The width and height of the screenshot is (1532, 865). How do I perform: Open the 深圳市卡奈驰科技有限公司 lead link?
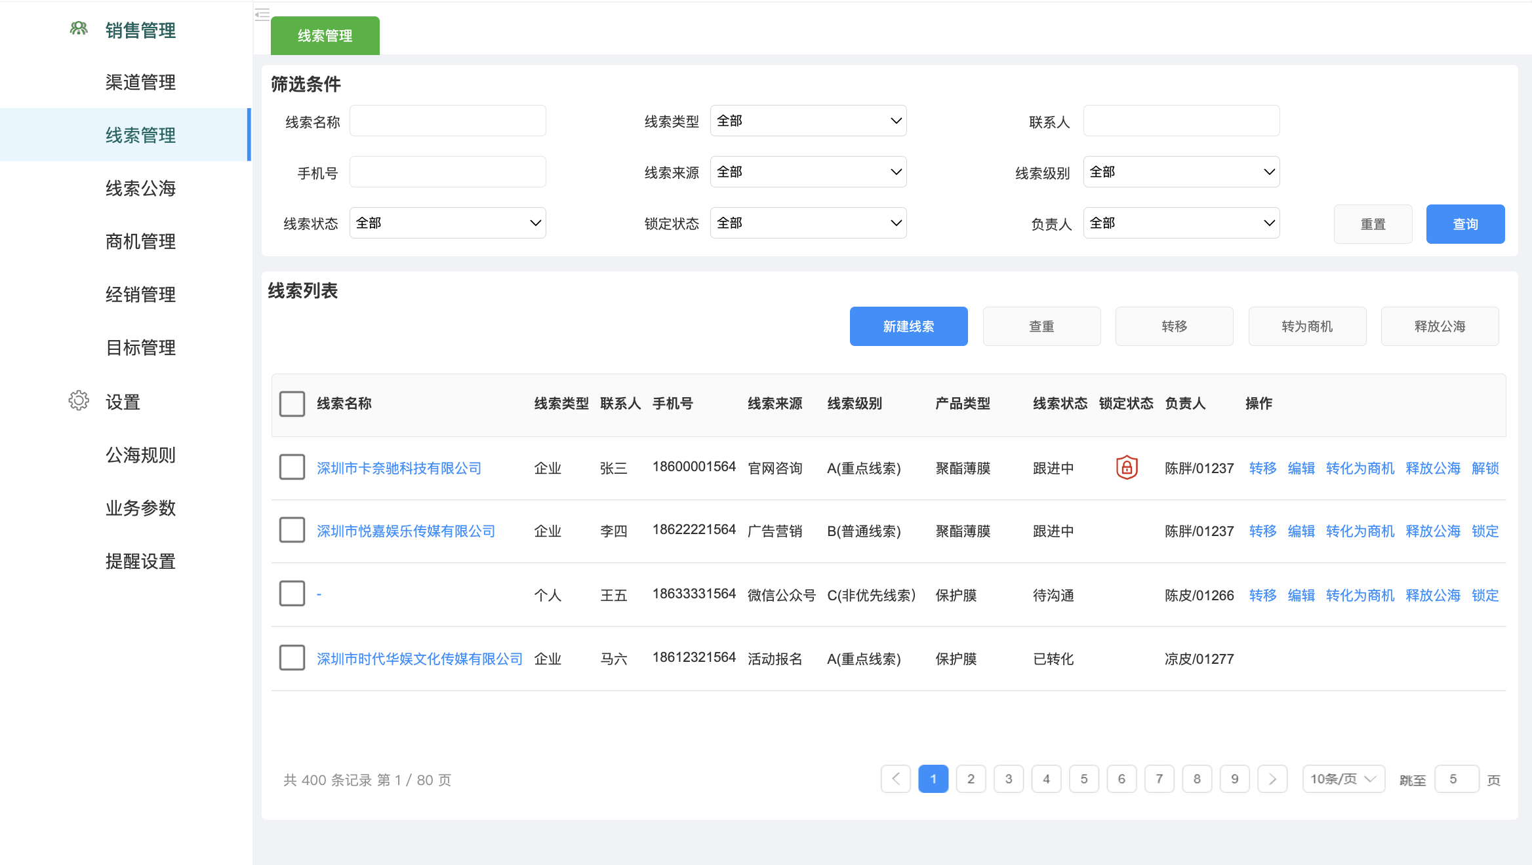pyautogui.click(x=399, y=469)
